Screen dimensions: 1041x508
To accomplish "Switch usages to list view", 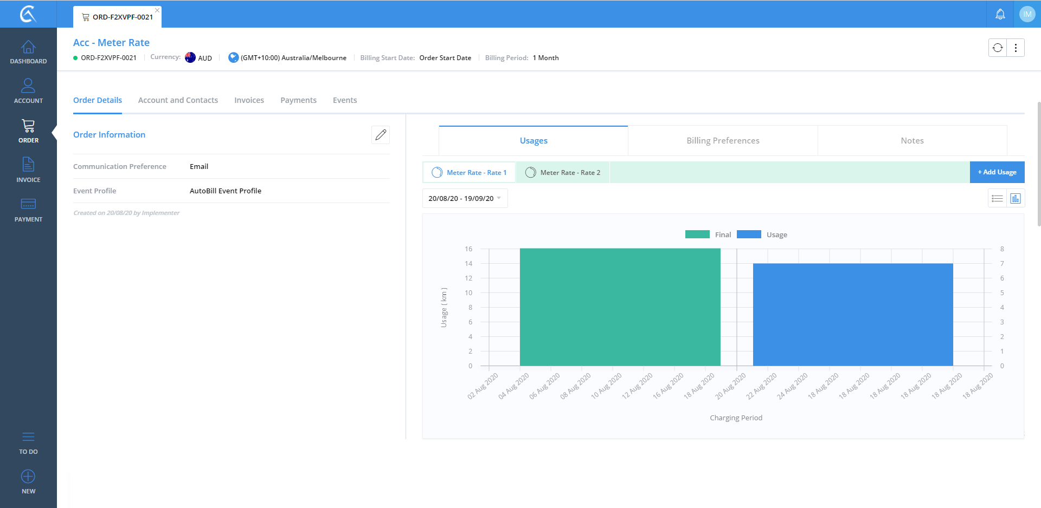I will (997, 199).
